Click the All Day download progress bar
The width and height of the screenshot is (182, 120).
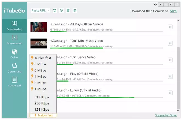coord(107,32)
